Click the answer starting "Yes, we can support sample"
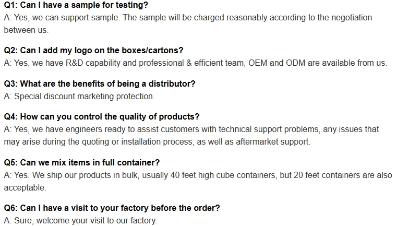 pos(188,18)
